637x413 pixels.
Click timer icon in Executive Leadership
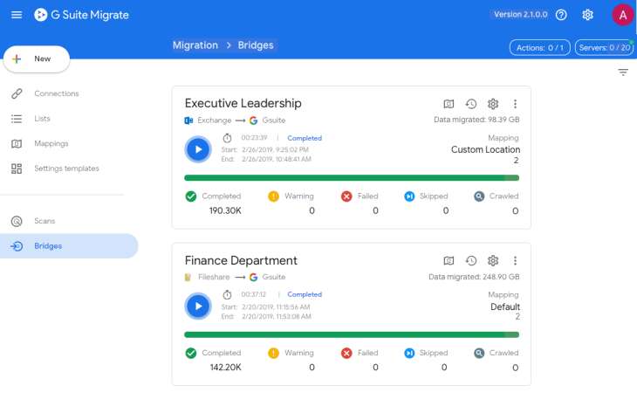(x=227, y=138)
